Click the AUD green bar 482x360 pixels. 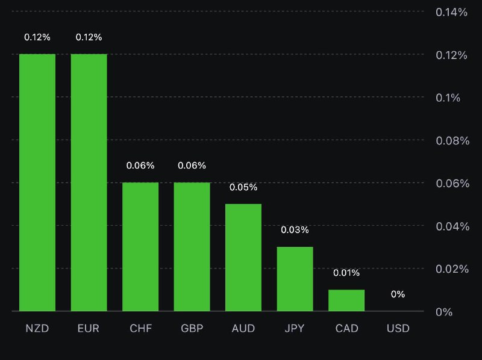point(243,257)
